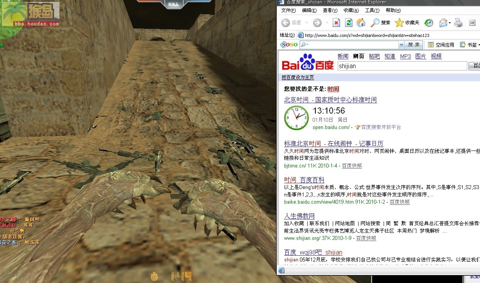Image resolution: width=480 pixels, height=283 pixels.
Task: Open 百度快照 for www.shijian.org result
Action: 366,238
